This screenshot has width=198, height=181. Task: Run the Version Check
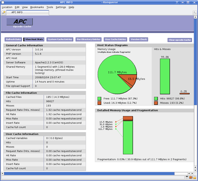[139, 39]
